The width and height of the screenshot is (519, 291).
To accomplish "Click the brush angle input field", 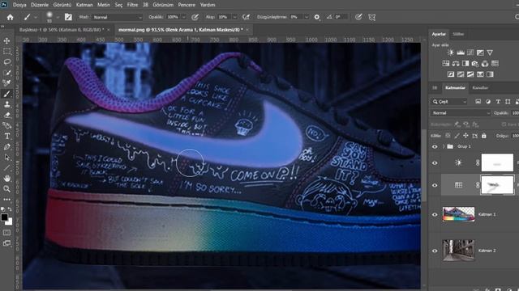I will [341, 17].
